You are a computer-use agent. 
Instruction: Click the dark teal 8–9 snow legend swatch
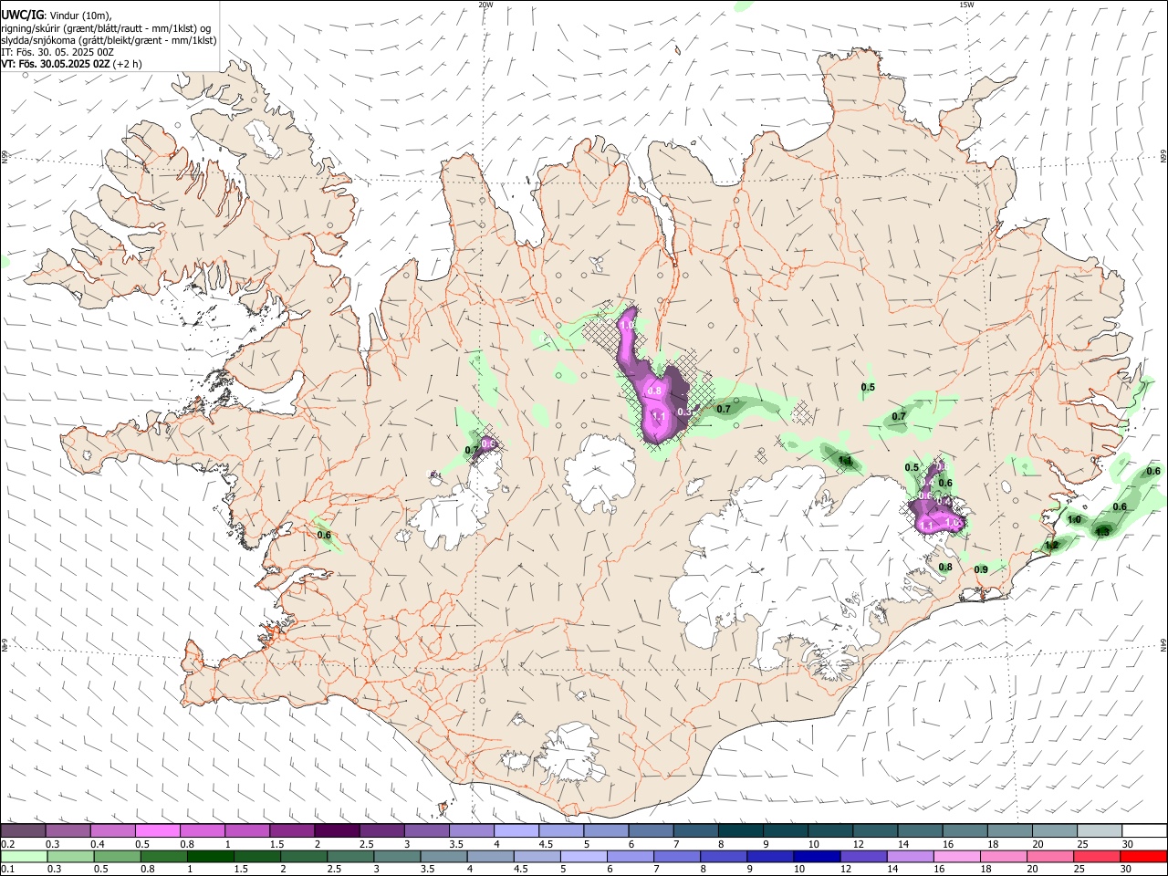coord(741,831)
